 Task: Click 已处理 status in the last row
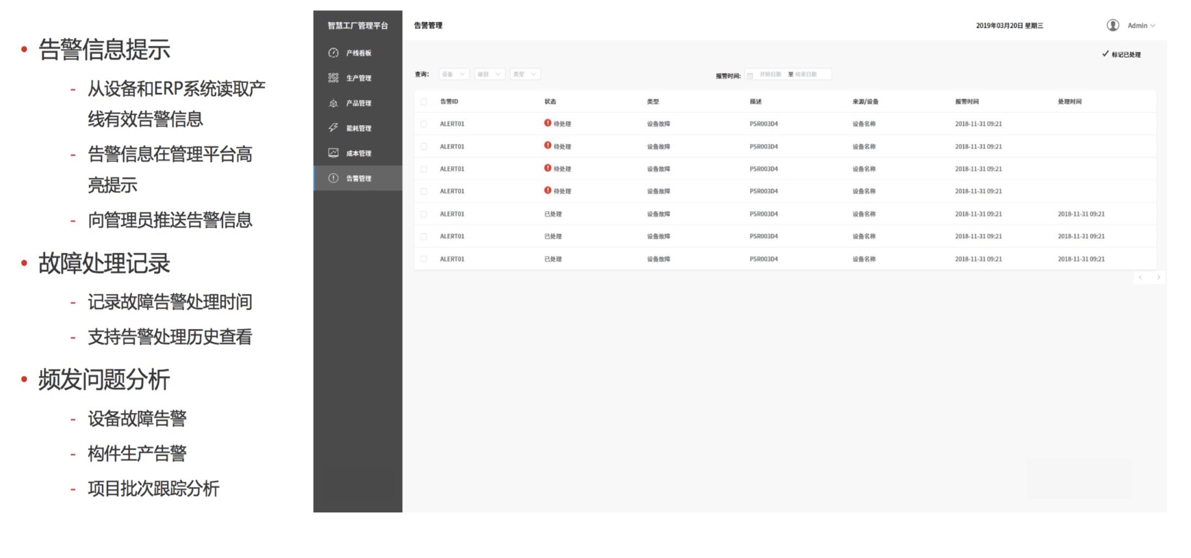553,259
